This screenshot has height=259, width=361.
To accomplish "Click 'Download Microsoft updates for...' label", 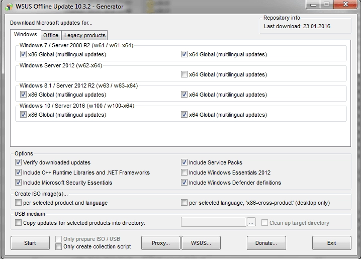I will tap(51, 23).
